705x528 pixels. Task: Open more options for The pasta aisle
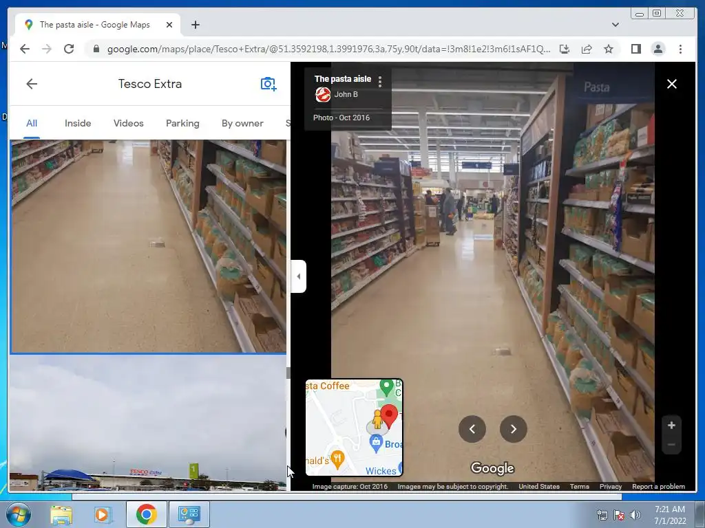click(x=380, y=81)
